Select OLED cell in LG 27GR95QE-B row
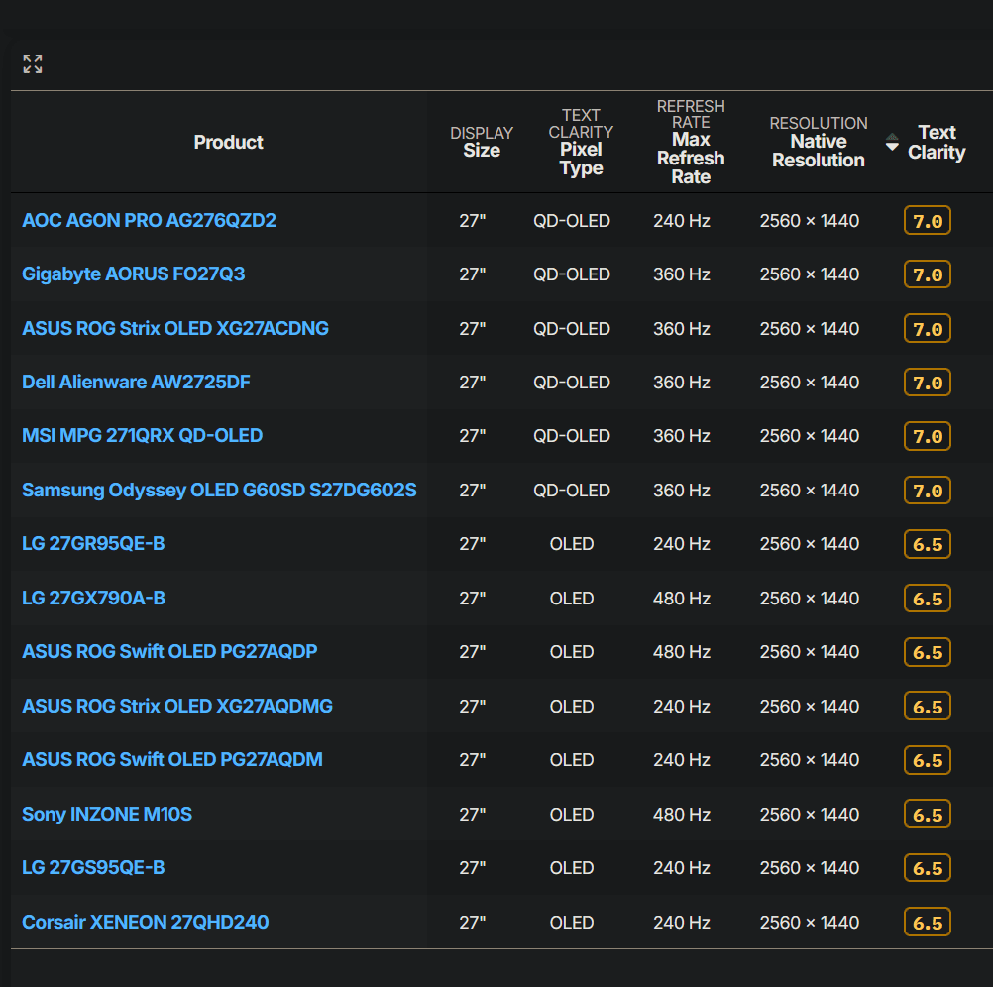 coord(571,544)
